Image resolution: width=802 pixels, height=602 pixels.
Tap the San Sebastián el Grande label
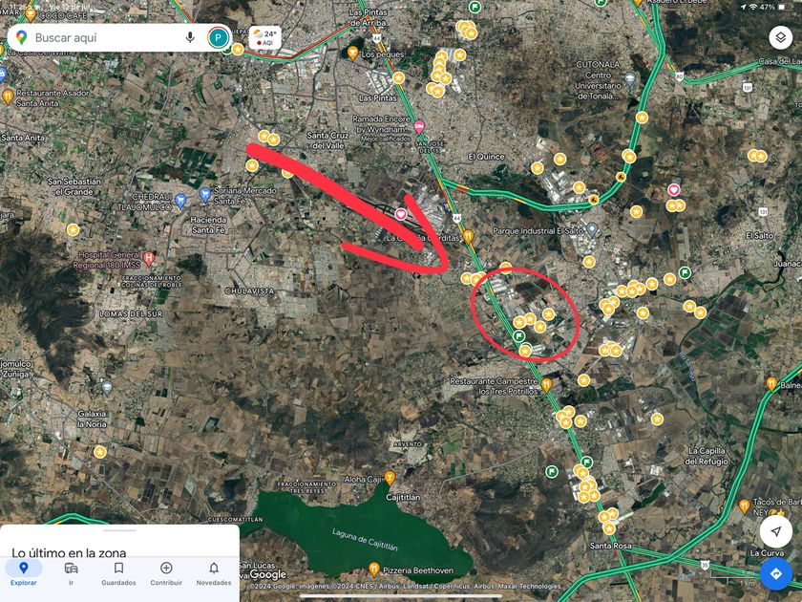click(x=74, y=186)
